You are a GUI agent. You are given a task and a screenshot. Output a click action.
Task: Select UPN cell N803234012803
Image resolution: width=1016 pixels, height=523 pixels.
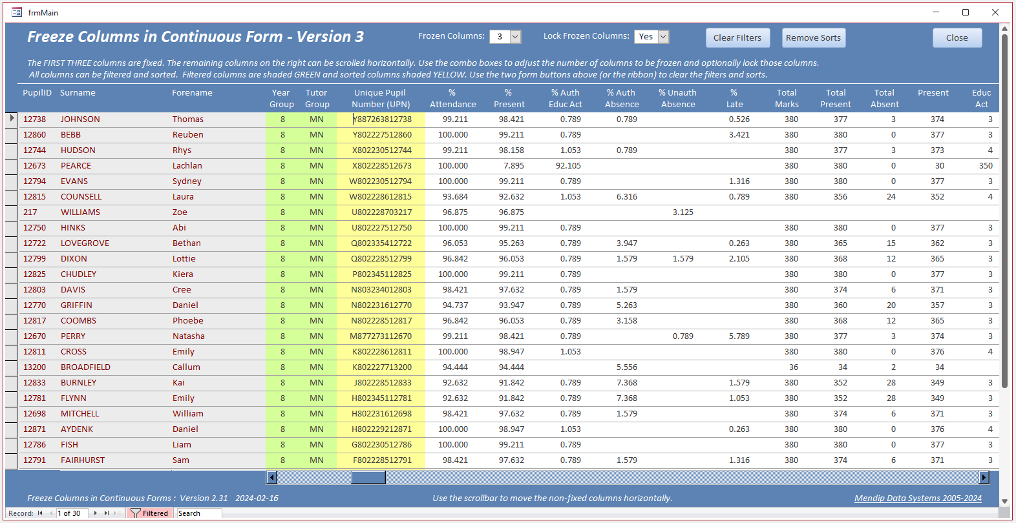pyautogui.click(x=381, y=290)
